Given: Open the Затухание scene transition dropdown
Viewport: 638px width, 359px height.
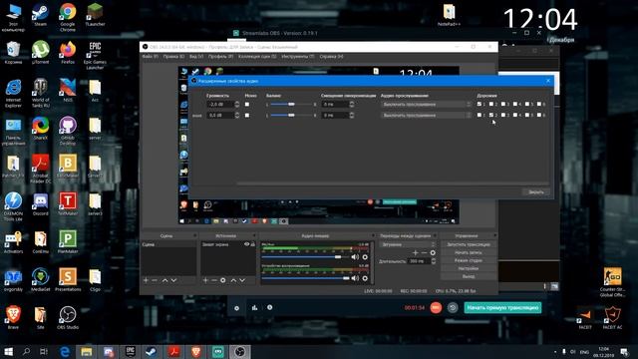Looking at the screenshot, I should point(408,244).
